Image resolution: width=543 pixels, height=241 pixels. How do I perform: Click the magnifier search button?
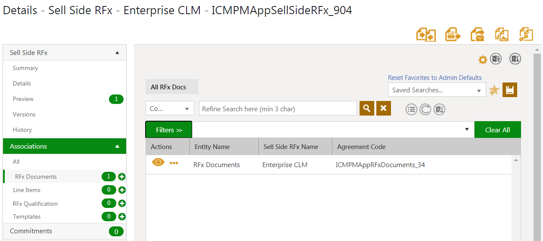click(366, 109)
